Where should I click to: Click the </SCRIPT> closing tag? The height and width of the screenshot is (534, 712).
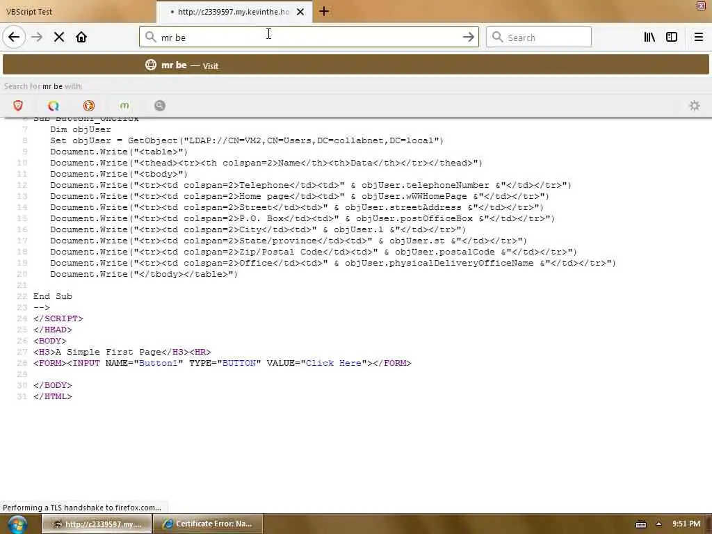pos(58,318)
